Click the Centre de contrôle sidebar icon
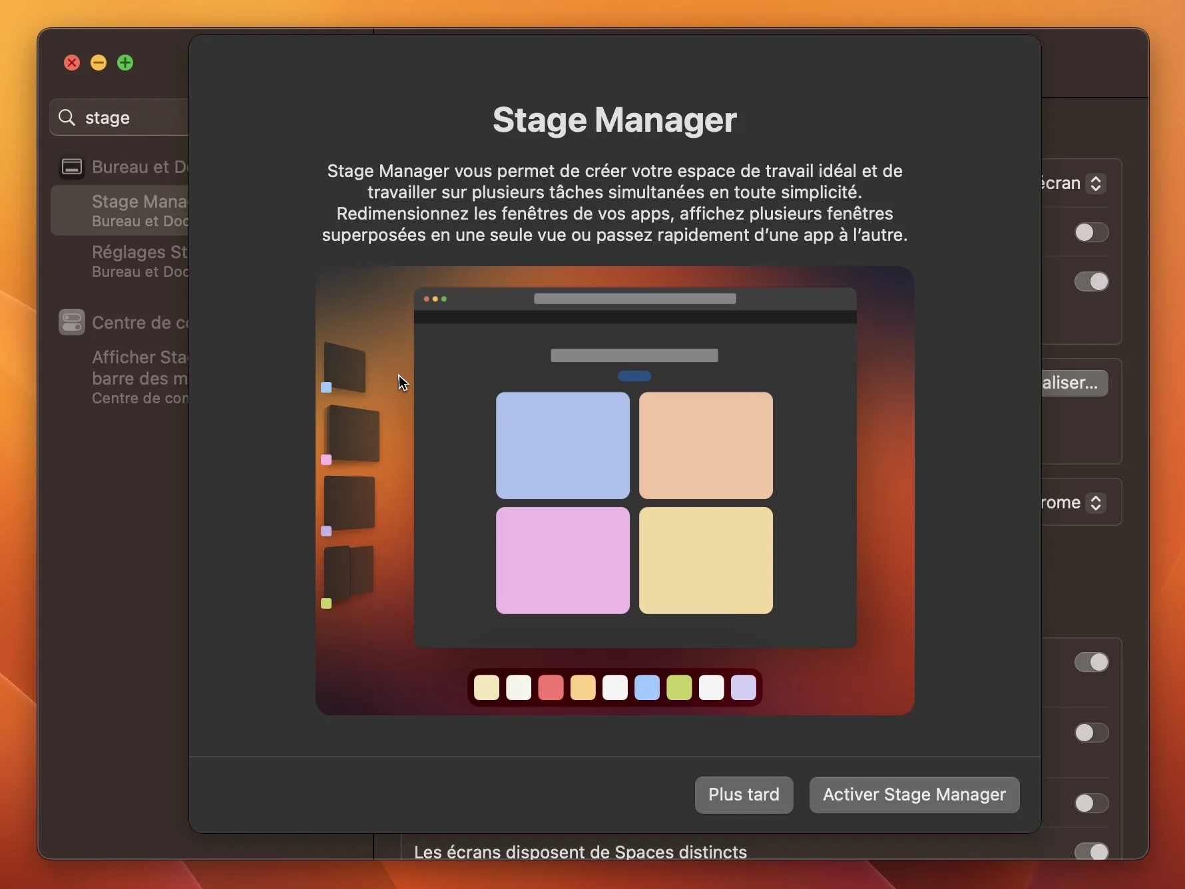Viewport: 1185px width, 889px height. click(x=72, y=323)
